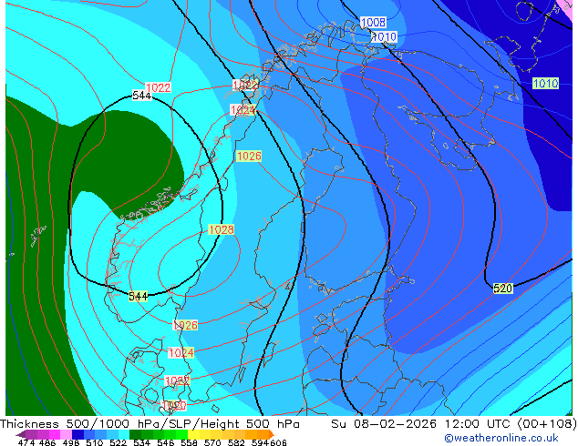Click the 1026 label below the lower 544 label
Image resolution: width=578 pixels, height=446 pixels.
click(x=185, y=325)
